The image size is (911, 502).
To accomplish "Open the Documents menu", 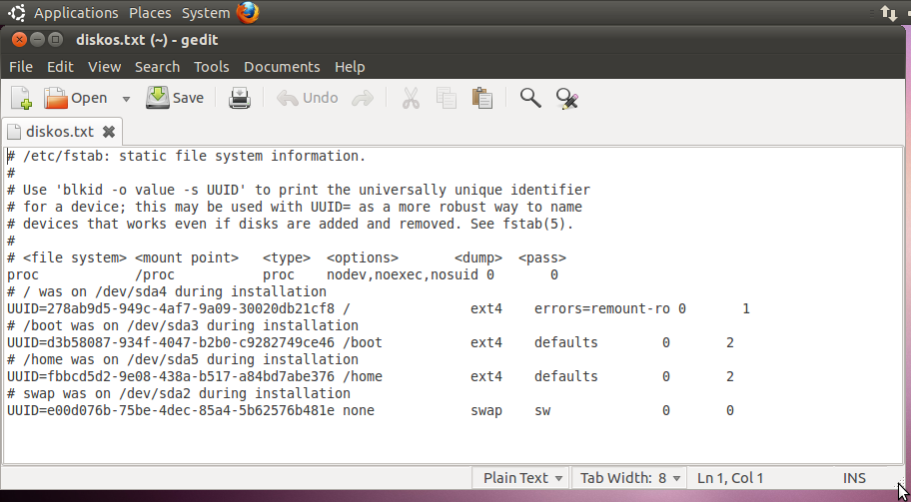I will pos(282,67).
